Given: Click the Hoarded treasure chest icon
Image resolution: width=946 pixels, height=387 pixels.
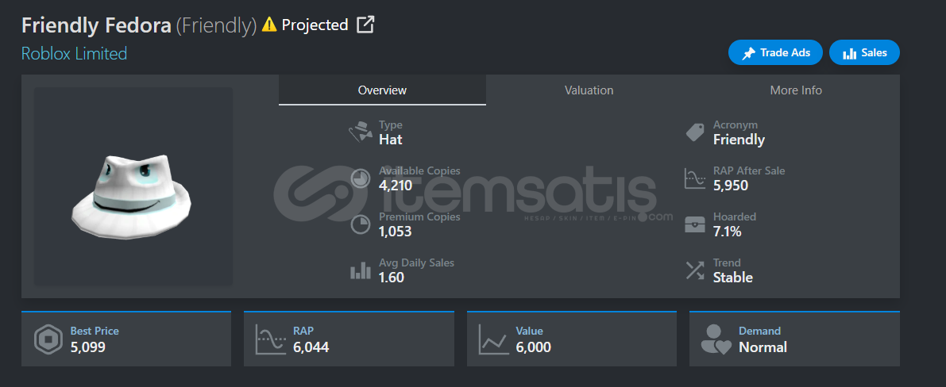Looking at the screenshot, I should pos(695,224).
